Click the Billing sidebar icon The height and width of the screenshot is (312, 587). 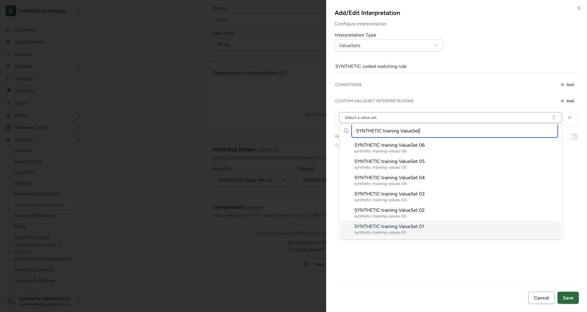pos(8,115)
